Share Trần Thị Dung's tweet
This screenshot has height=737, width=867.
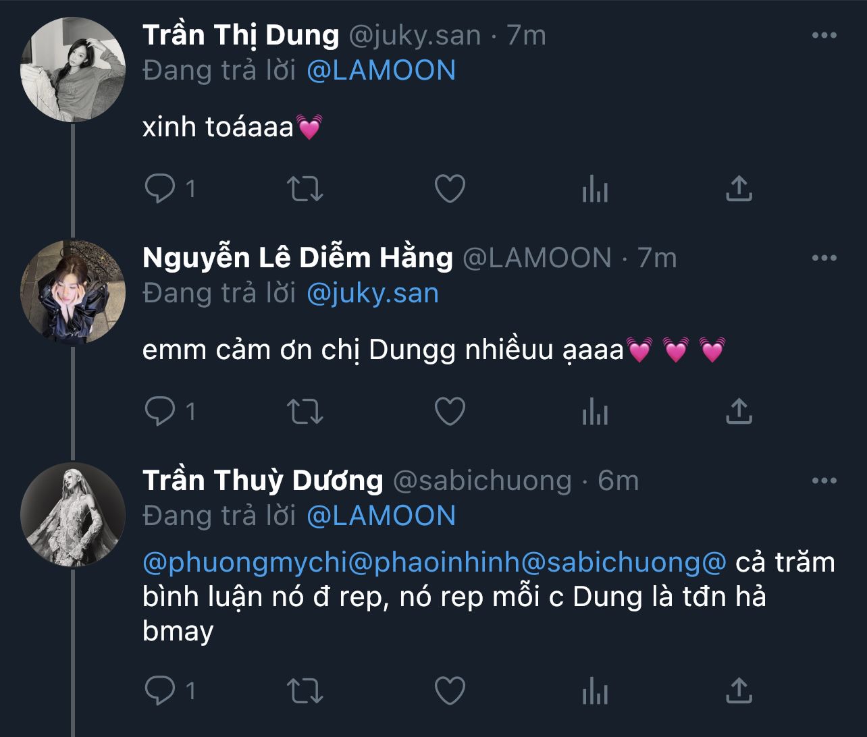(x=739, y=188)
